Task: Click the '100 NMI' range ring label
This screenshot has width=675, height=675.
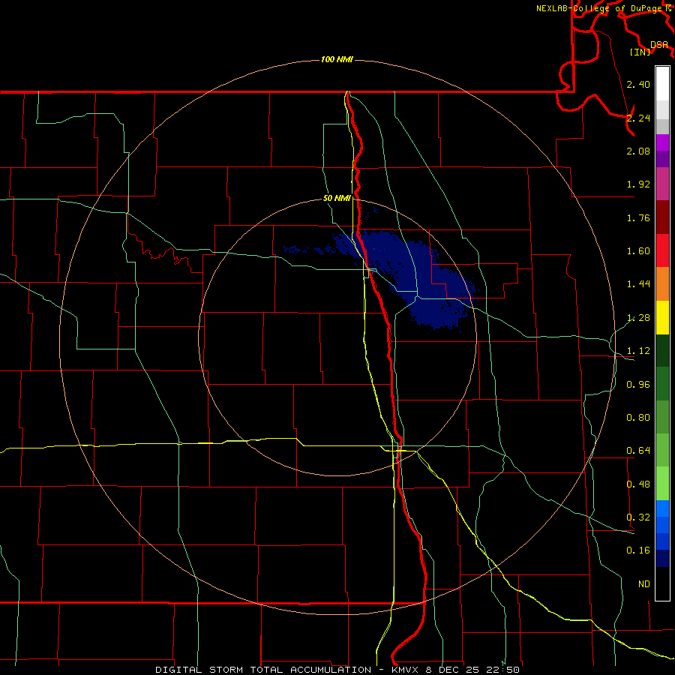Action: click(337, 59)
